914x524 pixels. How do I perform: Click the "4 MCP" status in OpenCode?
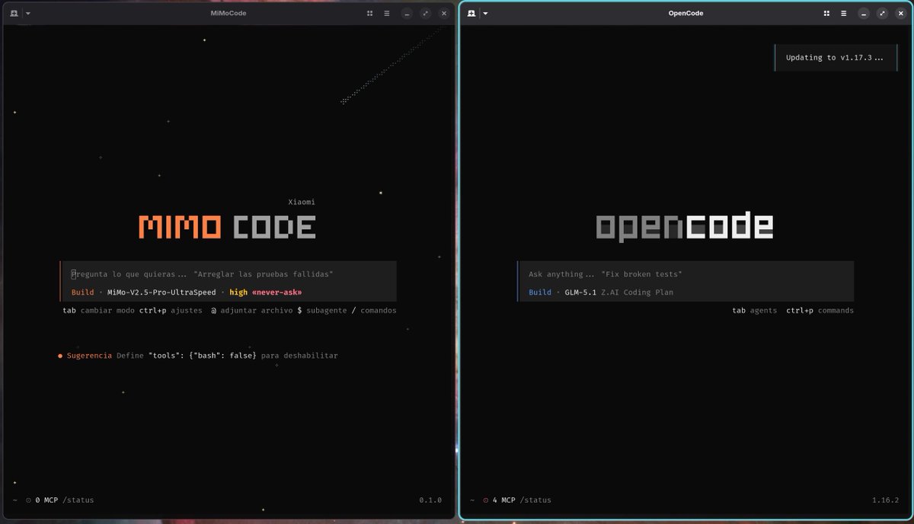click(503, 500)
